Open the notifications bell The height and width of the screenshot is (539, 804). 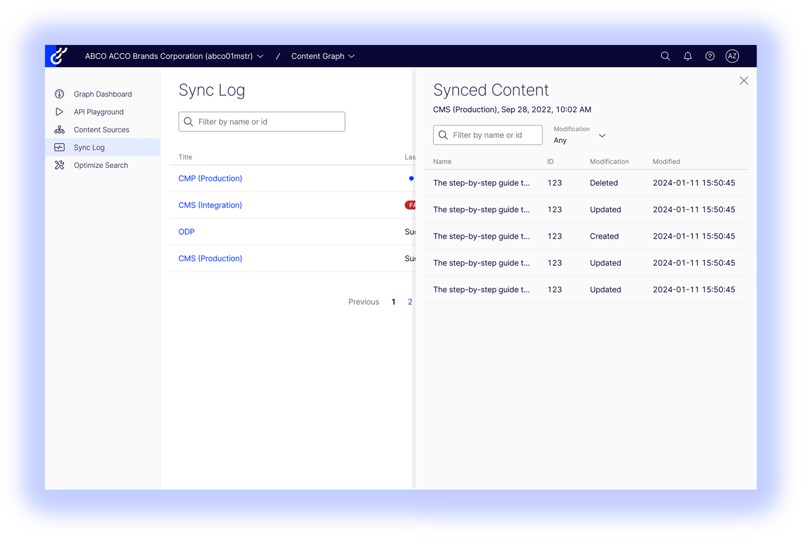[688, 56]
